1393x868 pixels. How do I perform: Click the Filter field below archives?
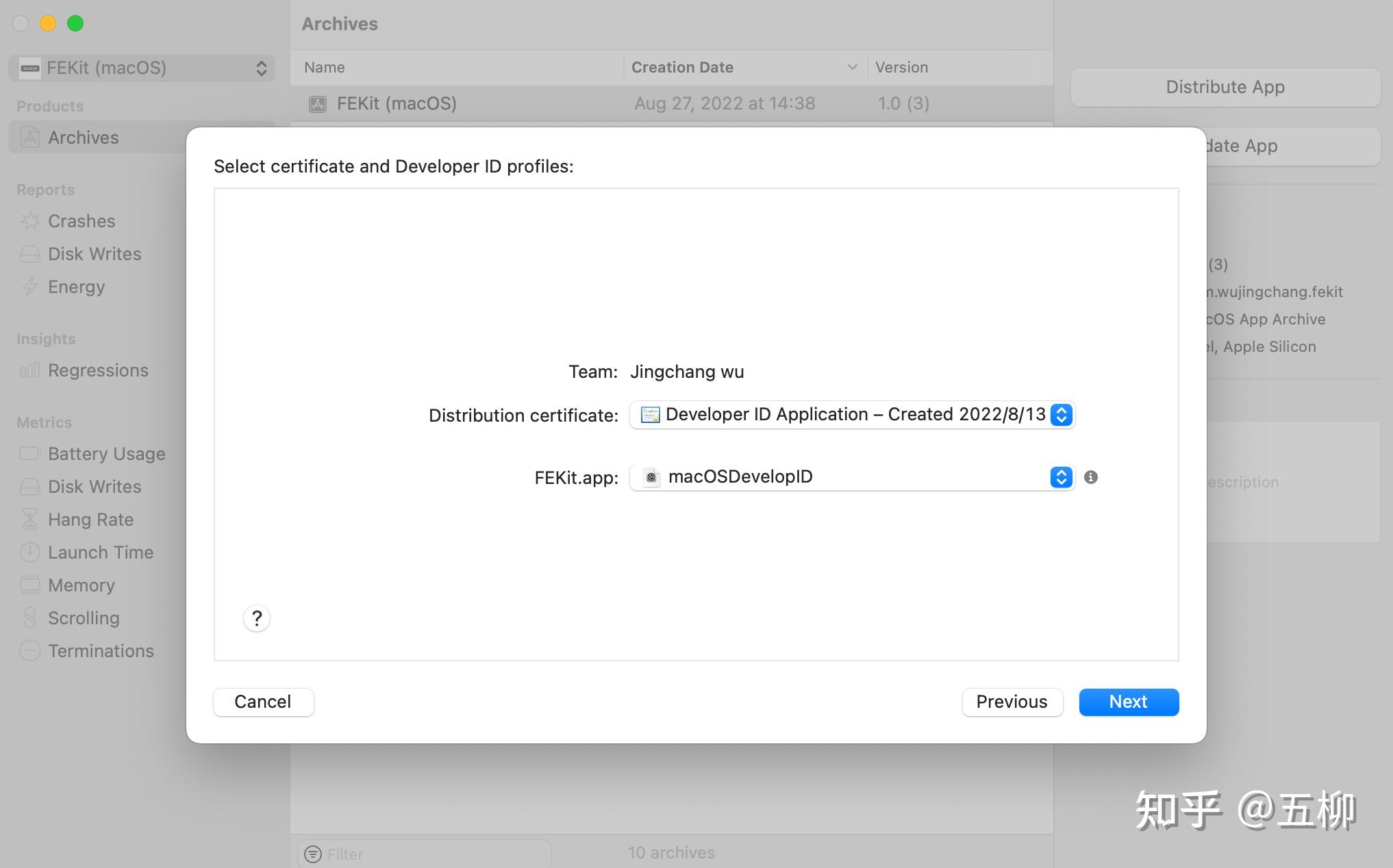coord(423,853)
